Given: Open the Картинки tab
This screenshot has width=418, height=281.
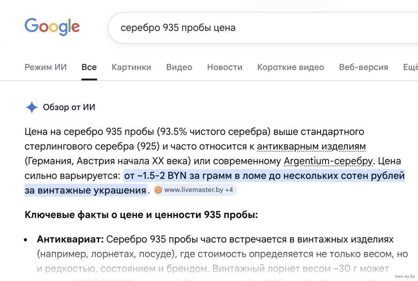Looking at the screenshot, I should (x=131, y=67).
